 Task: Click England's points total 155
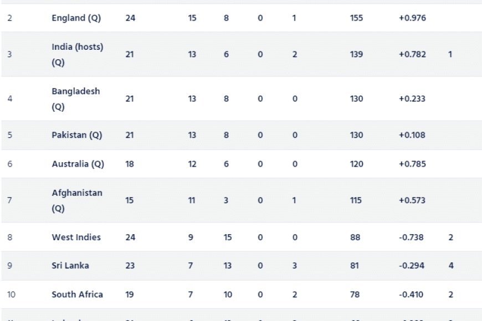(x=357, y=18)
